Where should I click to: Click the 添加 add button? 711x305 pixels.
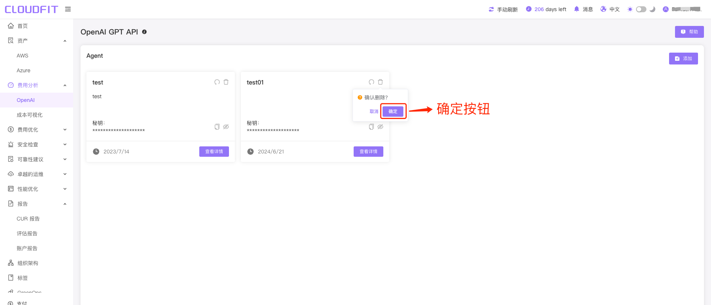tap(683, 59)
